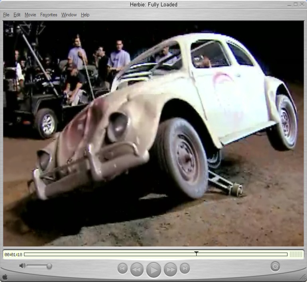Click the 00:01:18 time display
Image resolution: width=307 pixels, height=282 pixels.
(x=13, y=255)
